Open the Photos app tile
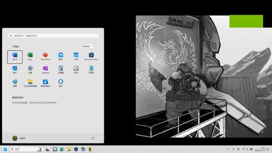Viewport: 272px width, 153px height. (x=15, y=70)
